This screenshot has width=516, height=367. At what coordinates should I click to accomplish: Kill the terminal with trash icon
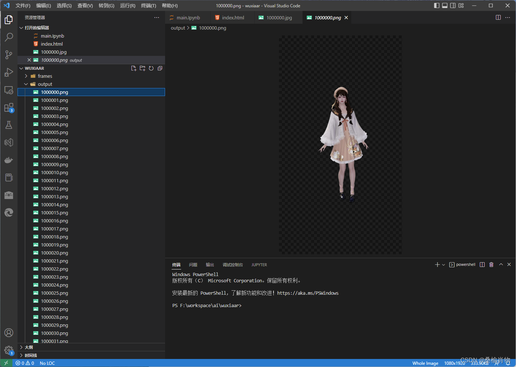click(x=491, y=264)
